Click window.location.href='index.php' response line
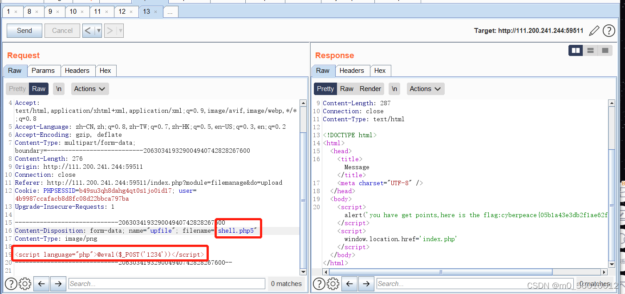 (401, 239)
